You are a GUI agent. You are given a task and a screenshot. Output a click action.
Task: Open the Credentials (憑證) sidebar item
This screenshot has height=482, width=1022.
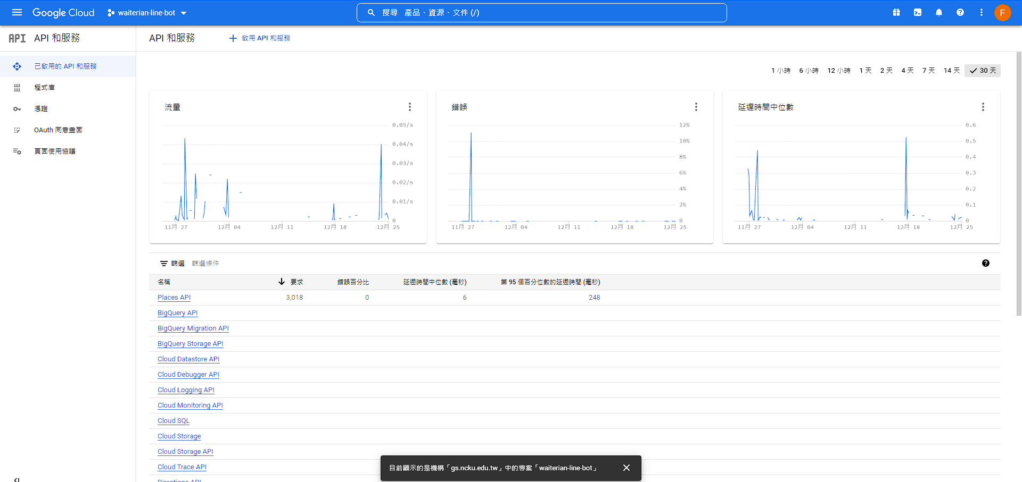[68, 109]
